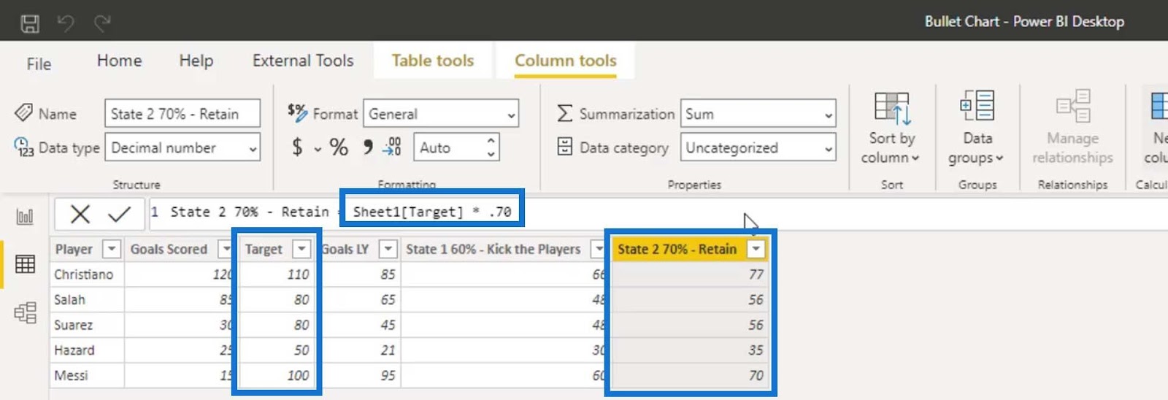Click the Undo arrow icon
Image resolution: width=1168 pixels, height=400 pixels.
tap(66, 23)
